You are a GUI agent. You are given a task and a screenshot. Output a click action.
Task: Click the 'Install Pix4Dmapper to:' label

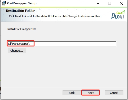click(x=22, y=29)
